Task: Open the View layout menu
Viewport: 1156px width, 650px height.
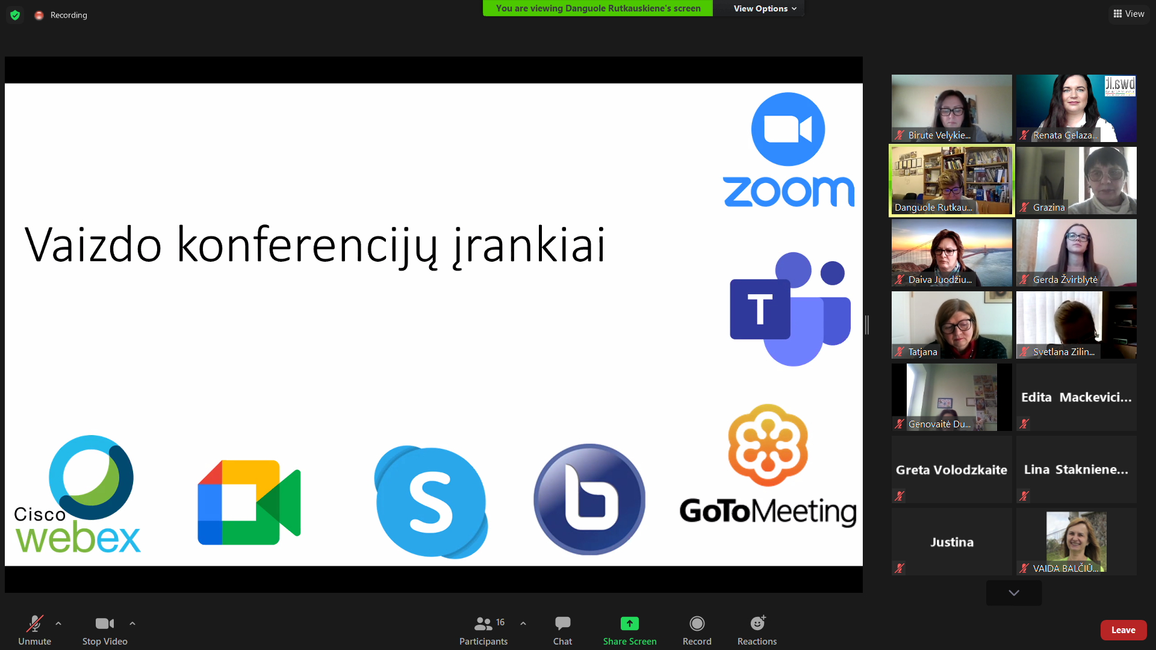Action: tap(1129, 14)
